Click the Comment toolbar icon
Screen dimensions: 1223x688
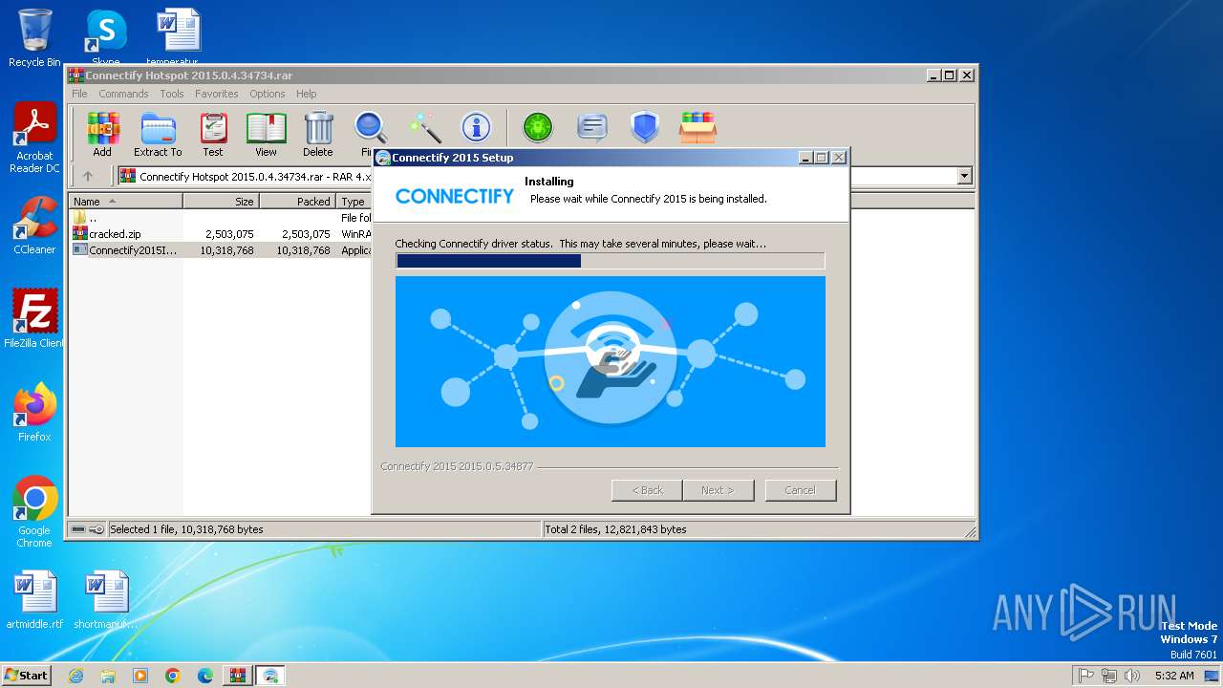point(592,127)
